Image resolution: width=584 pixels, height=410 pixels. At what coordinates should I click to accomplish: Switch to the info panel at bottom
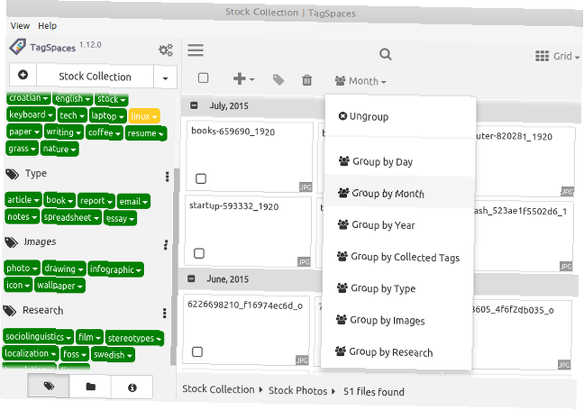pyautogui.click(x=132, y=387)
